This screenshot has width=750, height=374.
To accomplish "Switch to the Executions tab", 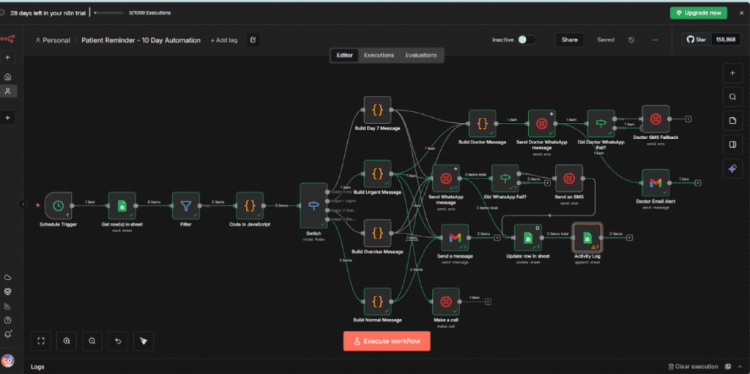I will [x=379, y=56].
